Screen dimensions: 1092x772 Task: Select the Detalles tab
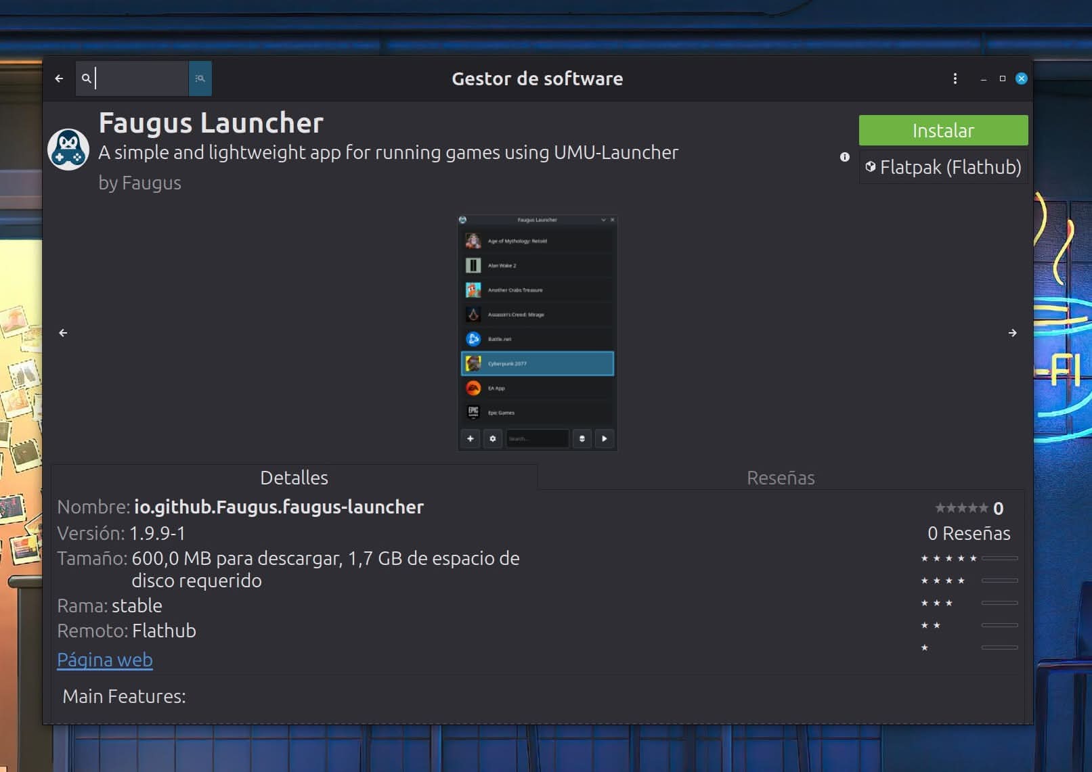(294, 477)
